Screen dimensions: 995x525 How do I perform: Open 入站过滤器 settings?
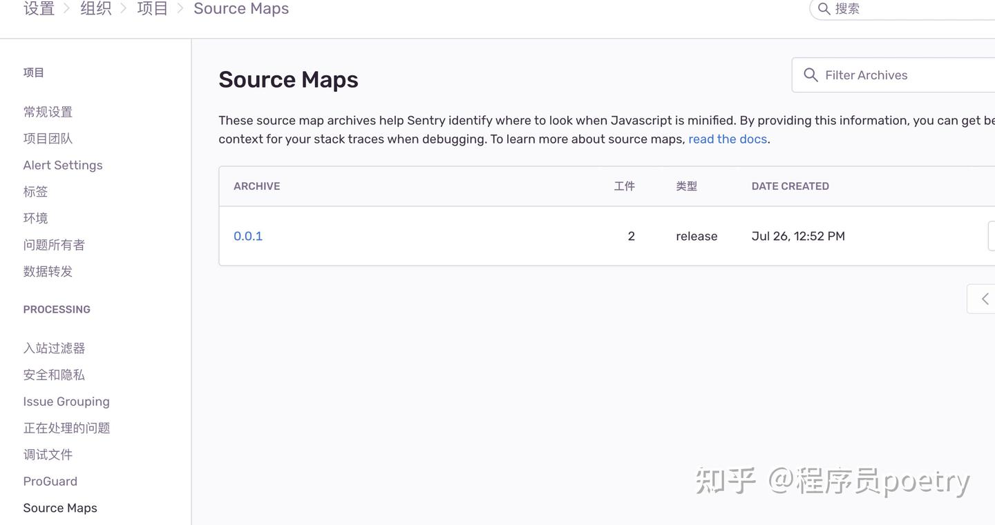click(x=54, y=348)
